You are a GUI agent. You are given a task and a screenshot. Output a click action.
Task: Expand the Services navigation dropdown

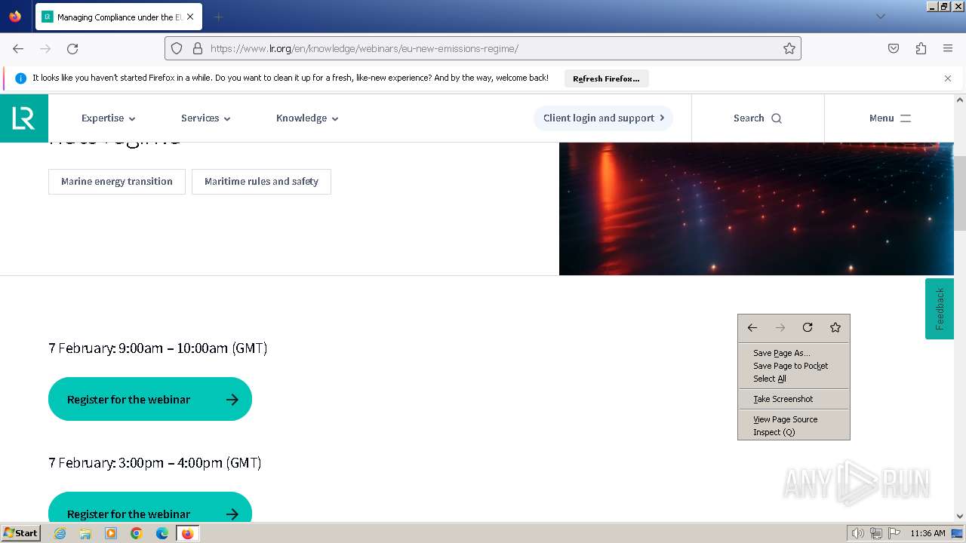(x=206, y=118)
